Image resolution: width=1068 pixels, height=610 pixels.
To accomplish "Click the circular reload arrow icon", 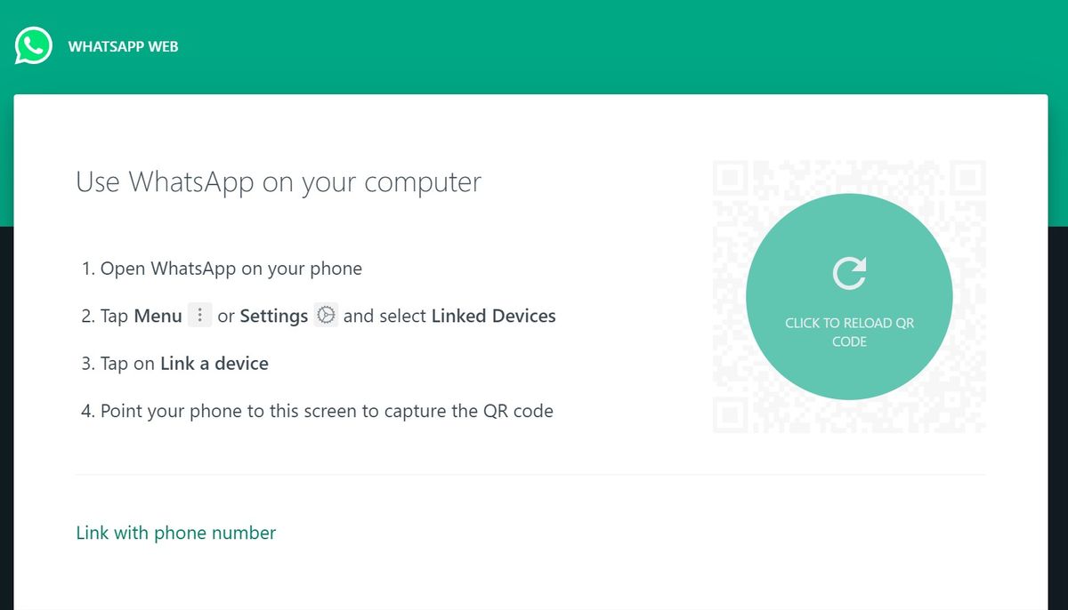I will pos(849,273).
